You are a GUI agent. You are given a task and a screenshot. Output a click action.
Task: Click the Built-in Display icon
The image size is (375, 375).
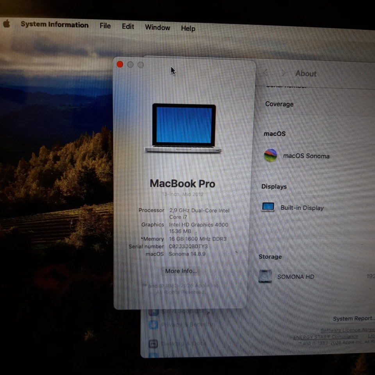pyautogui.click(x=268, y=207)
